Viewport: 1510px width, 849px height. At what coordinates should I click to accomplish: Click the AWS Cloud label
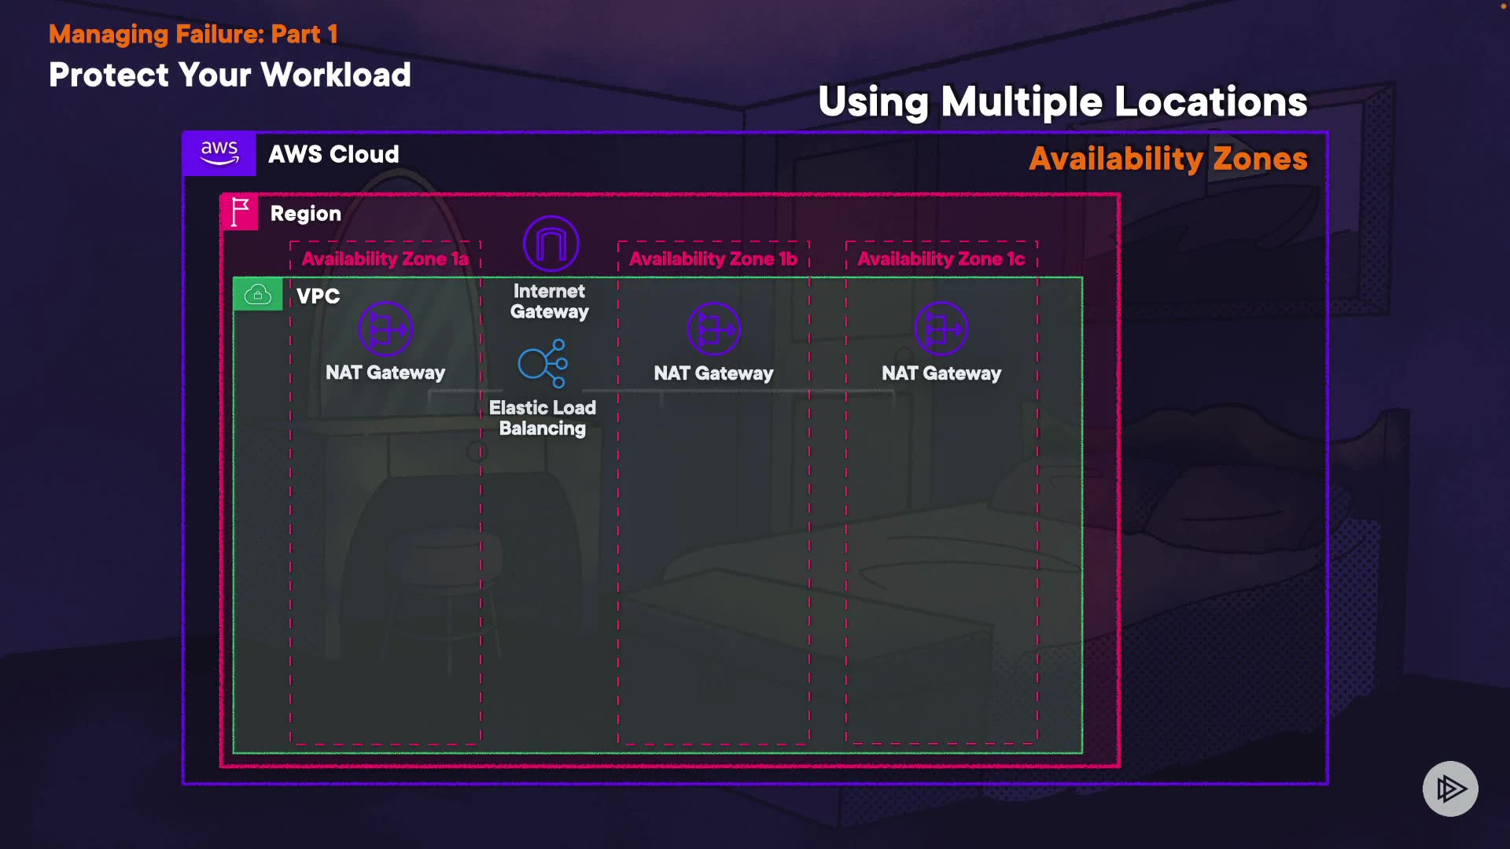tap(333, 154)
